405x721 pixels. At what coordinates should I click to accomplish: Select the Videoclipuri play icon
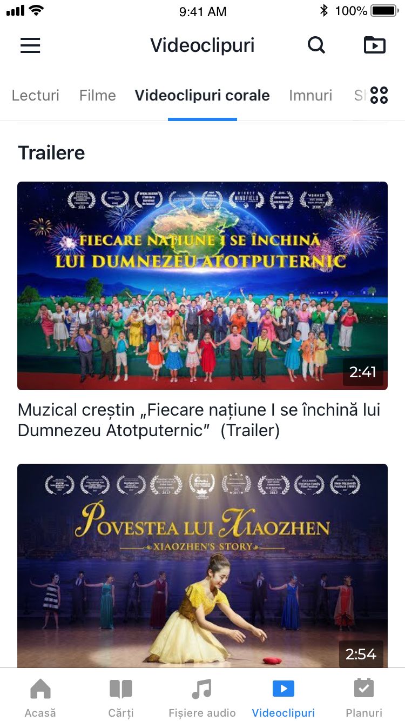283,689
